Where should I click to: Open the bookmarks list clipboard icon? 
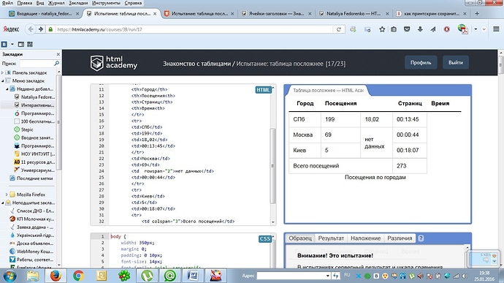pyautogui.click(x=394, y=29)
